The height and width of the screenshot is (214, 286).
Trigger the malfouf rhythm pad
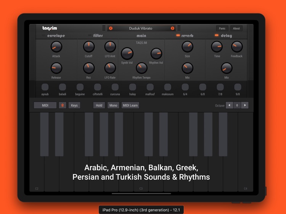tap(150, 87)
